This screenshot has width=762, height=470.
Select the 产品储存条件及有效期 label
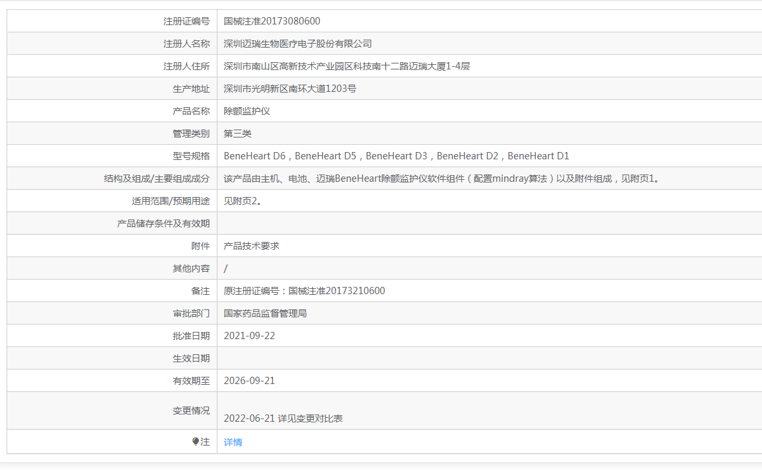(163, 223)
